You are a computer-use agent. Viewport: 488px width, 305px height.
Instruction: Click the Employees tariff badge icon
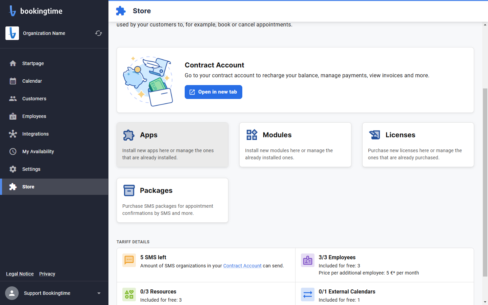(308, 260)
